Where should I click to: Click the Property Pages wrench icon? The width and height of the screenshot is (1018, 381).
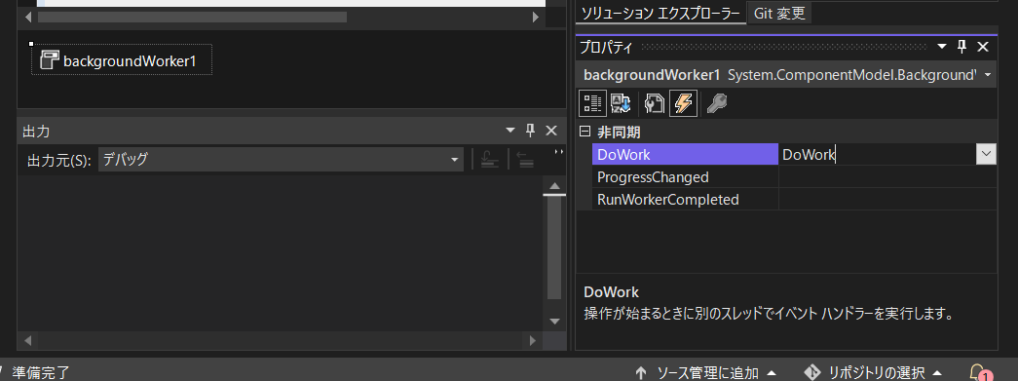point(717,103)
